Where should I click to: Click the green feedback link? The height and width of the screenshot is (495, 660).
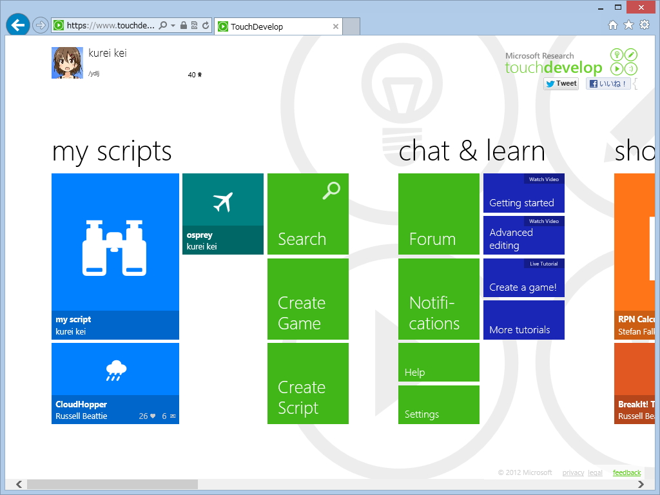pyautogui.click(x=626, y=472)
